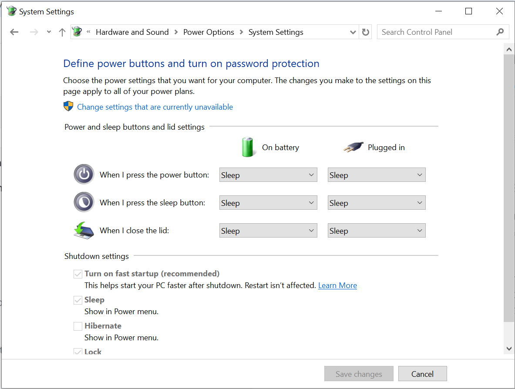Minimize the System Settings window

[x=438, y=11]
